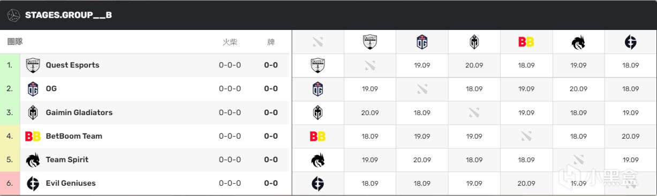Click the Team Spirit dragon logo in standings
This screenshot has width=657, height=196.
point(33,160)
